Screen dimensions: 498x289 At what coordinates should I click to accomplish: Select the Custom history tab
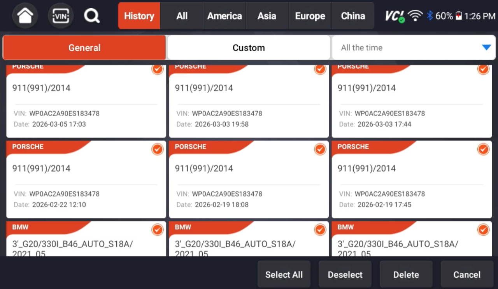coord(249,48)
